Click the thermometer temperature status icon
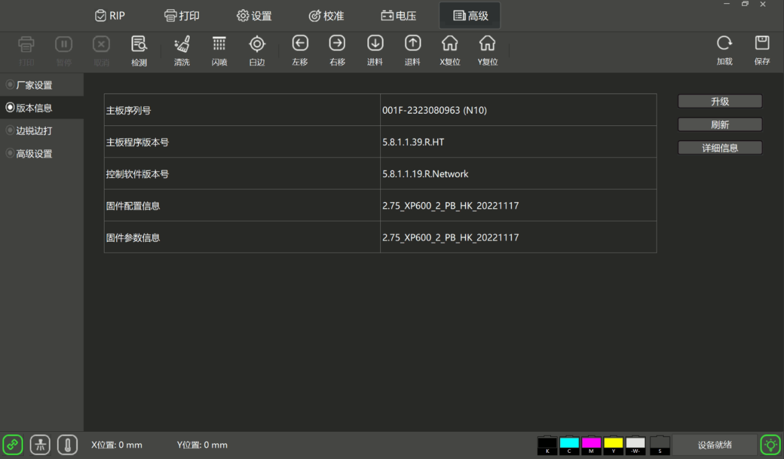Viewport: 784px width, 459px height. click(x=67, y=445)
